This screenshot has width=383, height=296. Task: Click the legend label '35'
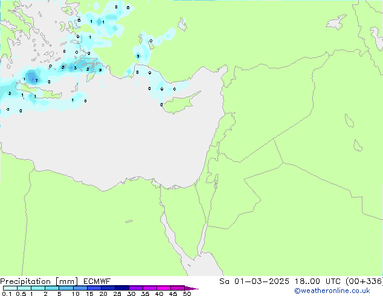[145, 294]
